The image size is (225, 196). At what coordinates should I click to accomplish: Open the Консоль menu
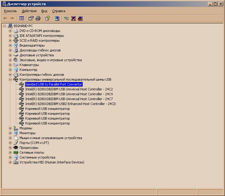point(10,11)
